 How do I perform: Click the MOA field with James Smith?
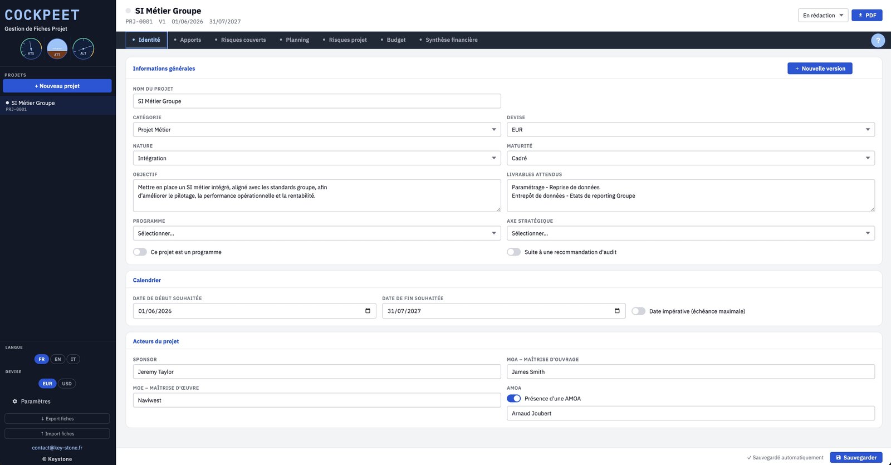691,372
